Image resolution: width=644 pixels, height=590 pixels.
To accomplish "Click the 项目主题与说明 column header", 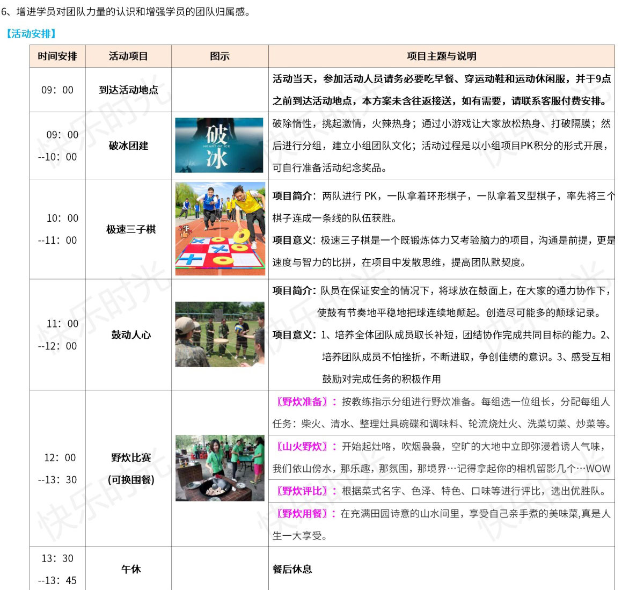I will click(x=442, y=56).
